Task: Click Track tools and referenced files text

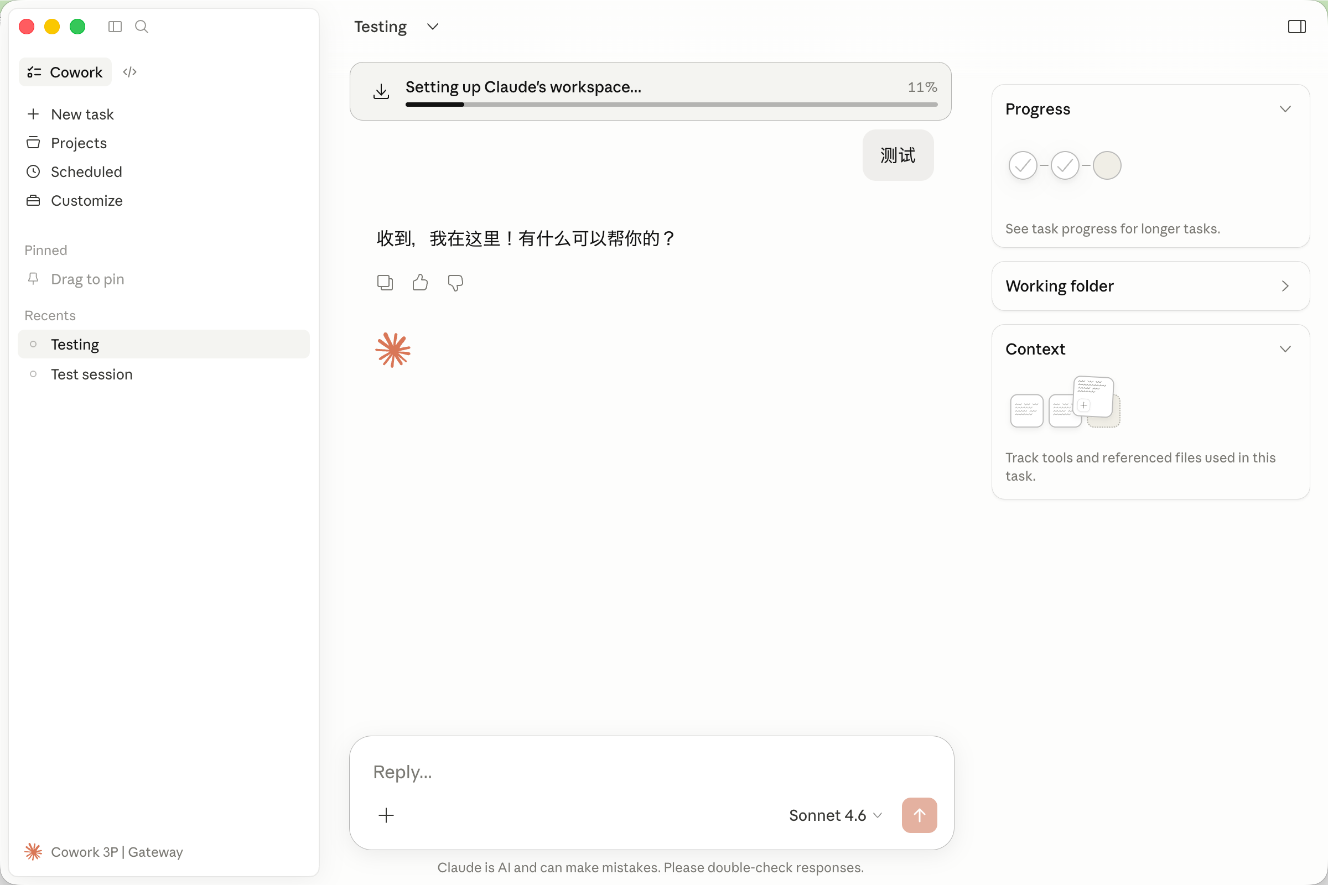Action: [x=1140, y=466]
